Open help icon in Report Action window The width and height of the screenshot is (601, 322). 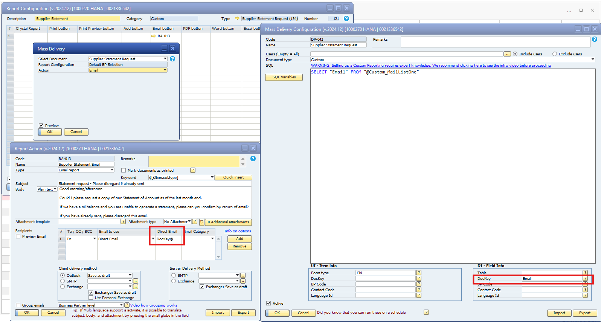click(253, 159)
